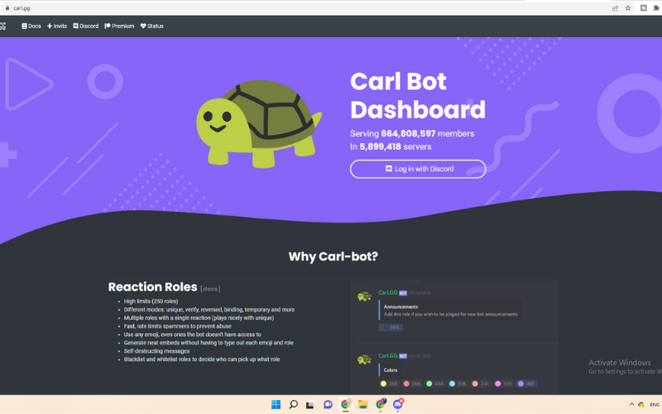The height and width of the screenshot is (414, 662).
Task: Open the Teams Chat taskbar icon
Action: 328,405
